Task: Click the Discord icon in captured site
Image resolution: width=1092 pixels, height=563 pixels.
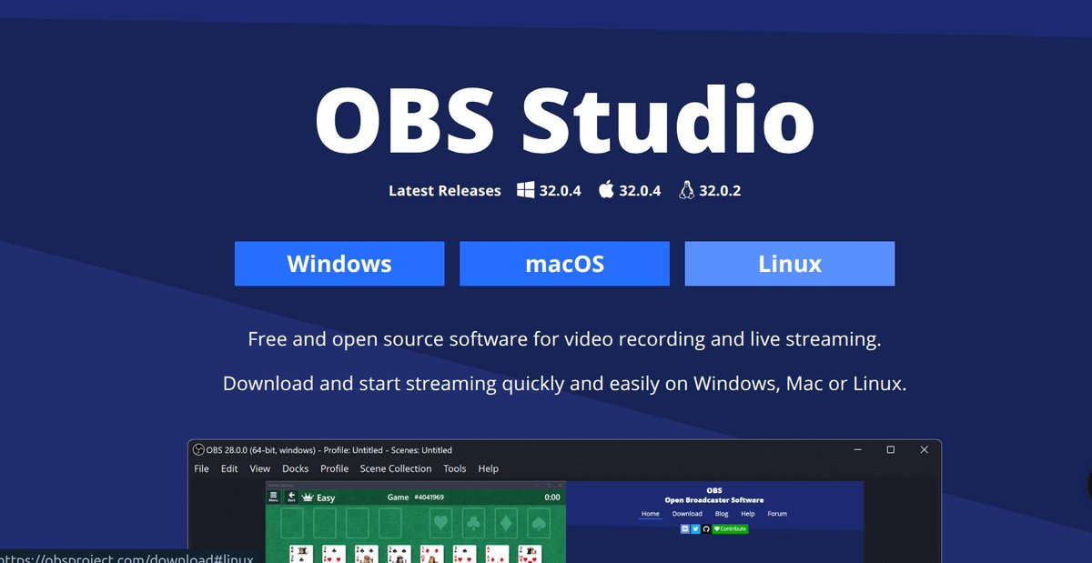Action: pyautogui.click(x=686, y=528)
